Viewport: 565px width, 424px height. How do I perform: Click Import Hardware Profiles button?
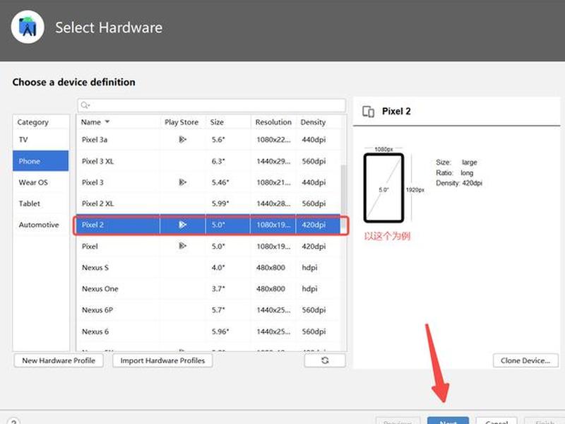[x=162, y=360]
